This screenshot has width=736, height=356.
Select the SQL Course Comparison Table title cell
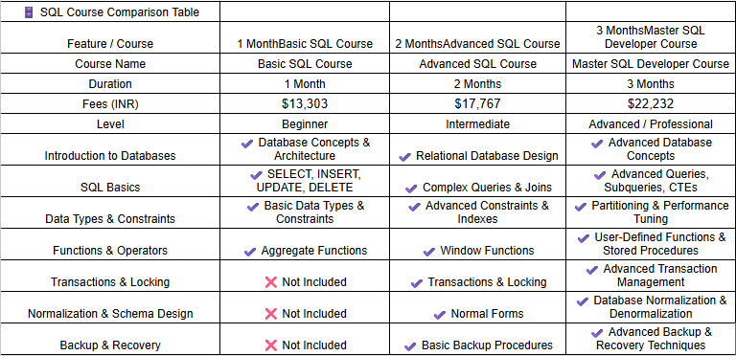(x=110, y=11)
